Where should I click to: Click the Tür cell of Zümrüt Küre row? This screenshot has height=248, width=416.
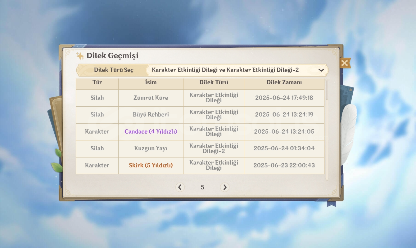pyautogui.click(x=97, y=98)
